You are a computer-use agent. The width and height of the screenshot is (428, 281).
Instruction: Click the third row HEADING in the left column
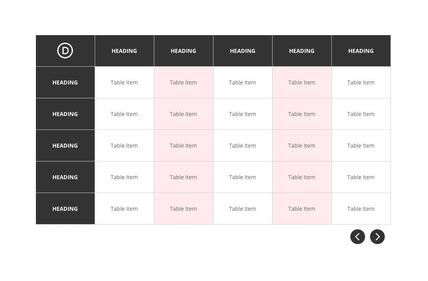[x=65, y=146]
